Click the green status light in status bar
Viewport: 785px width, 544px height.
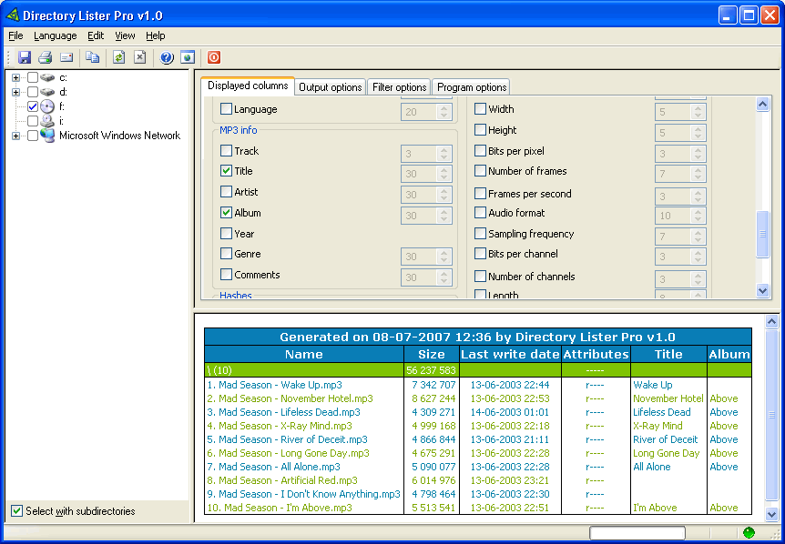click(x=749, y=533)
